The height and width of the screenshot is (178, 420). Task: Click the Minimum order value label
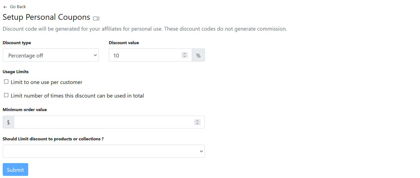point(25,110)
